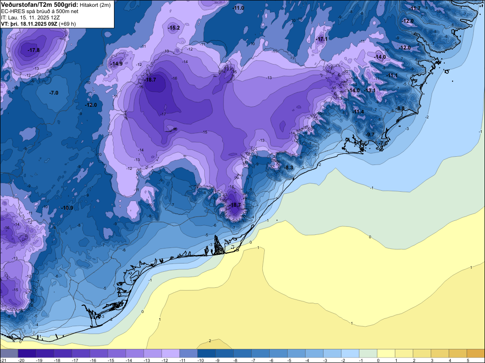Click the -17.8 temperature minimum label
Screen dimensions: 485x363
34,50
